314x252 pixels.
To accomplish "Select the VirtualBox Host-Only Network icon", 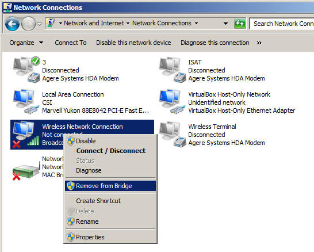I will pyautogui.click(x=172, y=102).
